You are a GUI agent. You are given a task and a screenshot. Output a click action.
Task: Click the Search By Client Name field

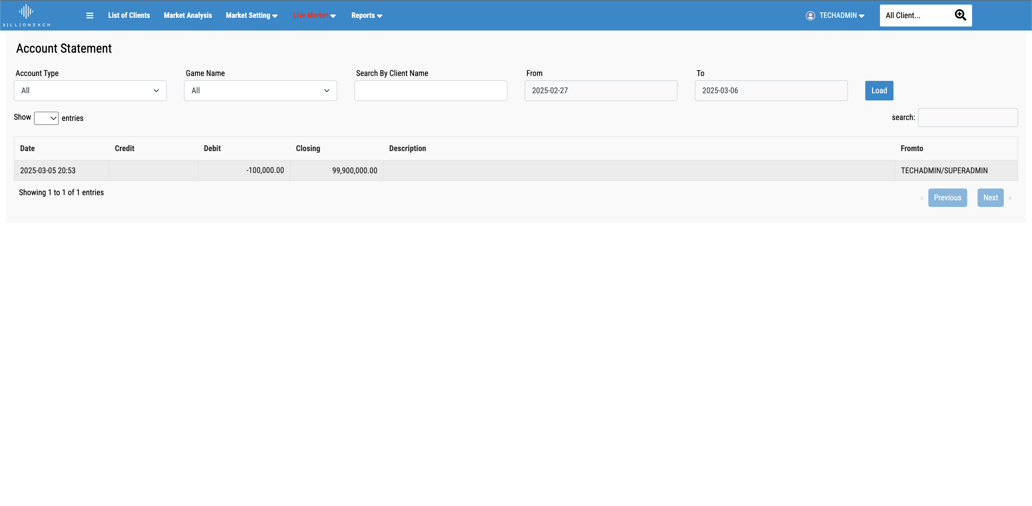point(431,90)
